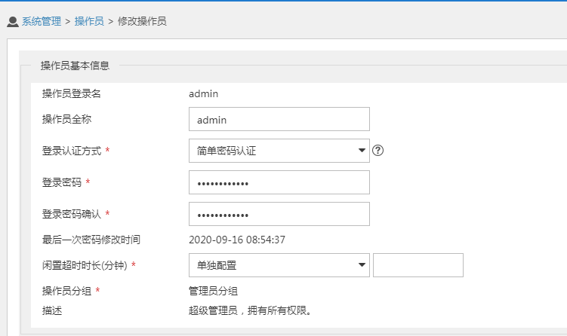This screenshot has height=336, width=567.
Task: Select the 登录密码确认 password field
Action: pyautogui.click(x=279, y=214)
